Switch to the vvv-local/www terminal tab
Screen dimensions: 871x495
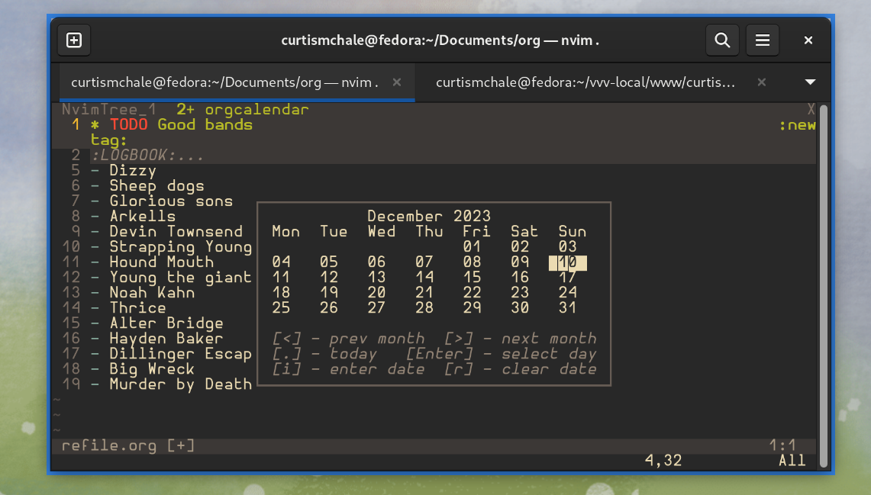point(586,82)
